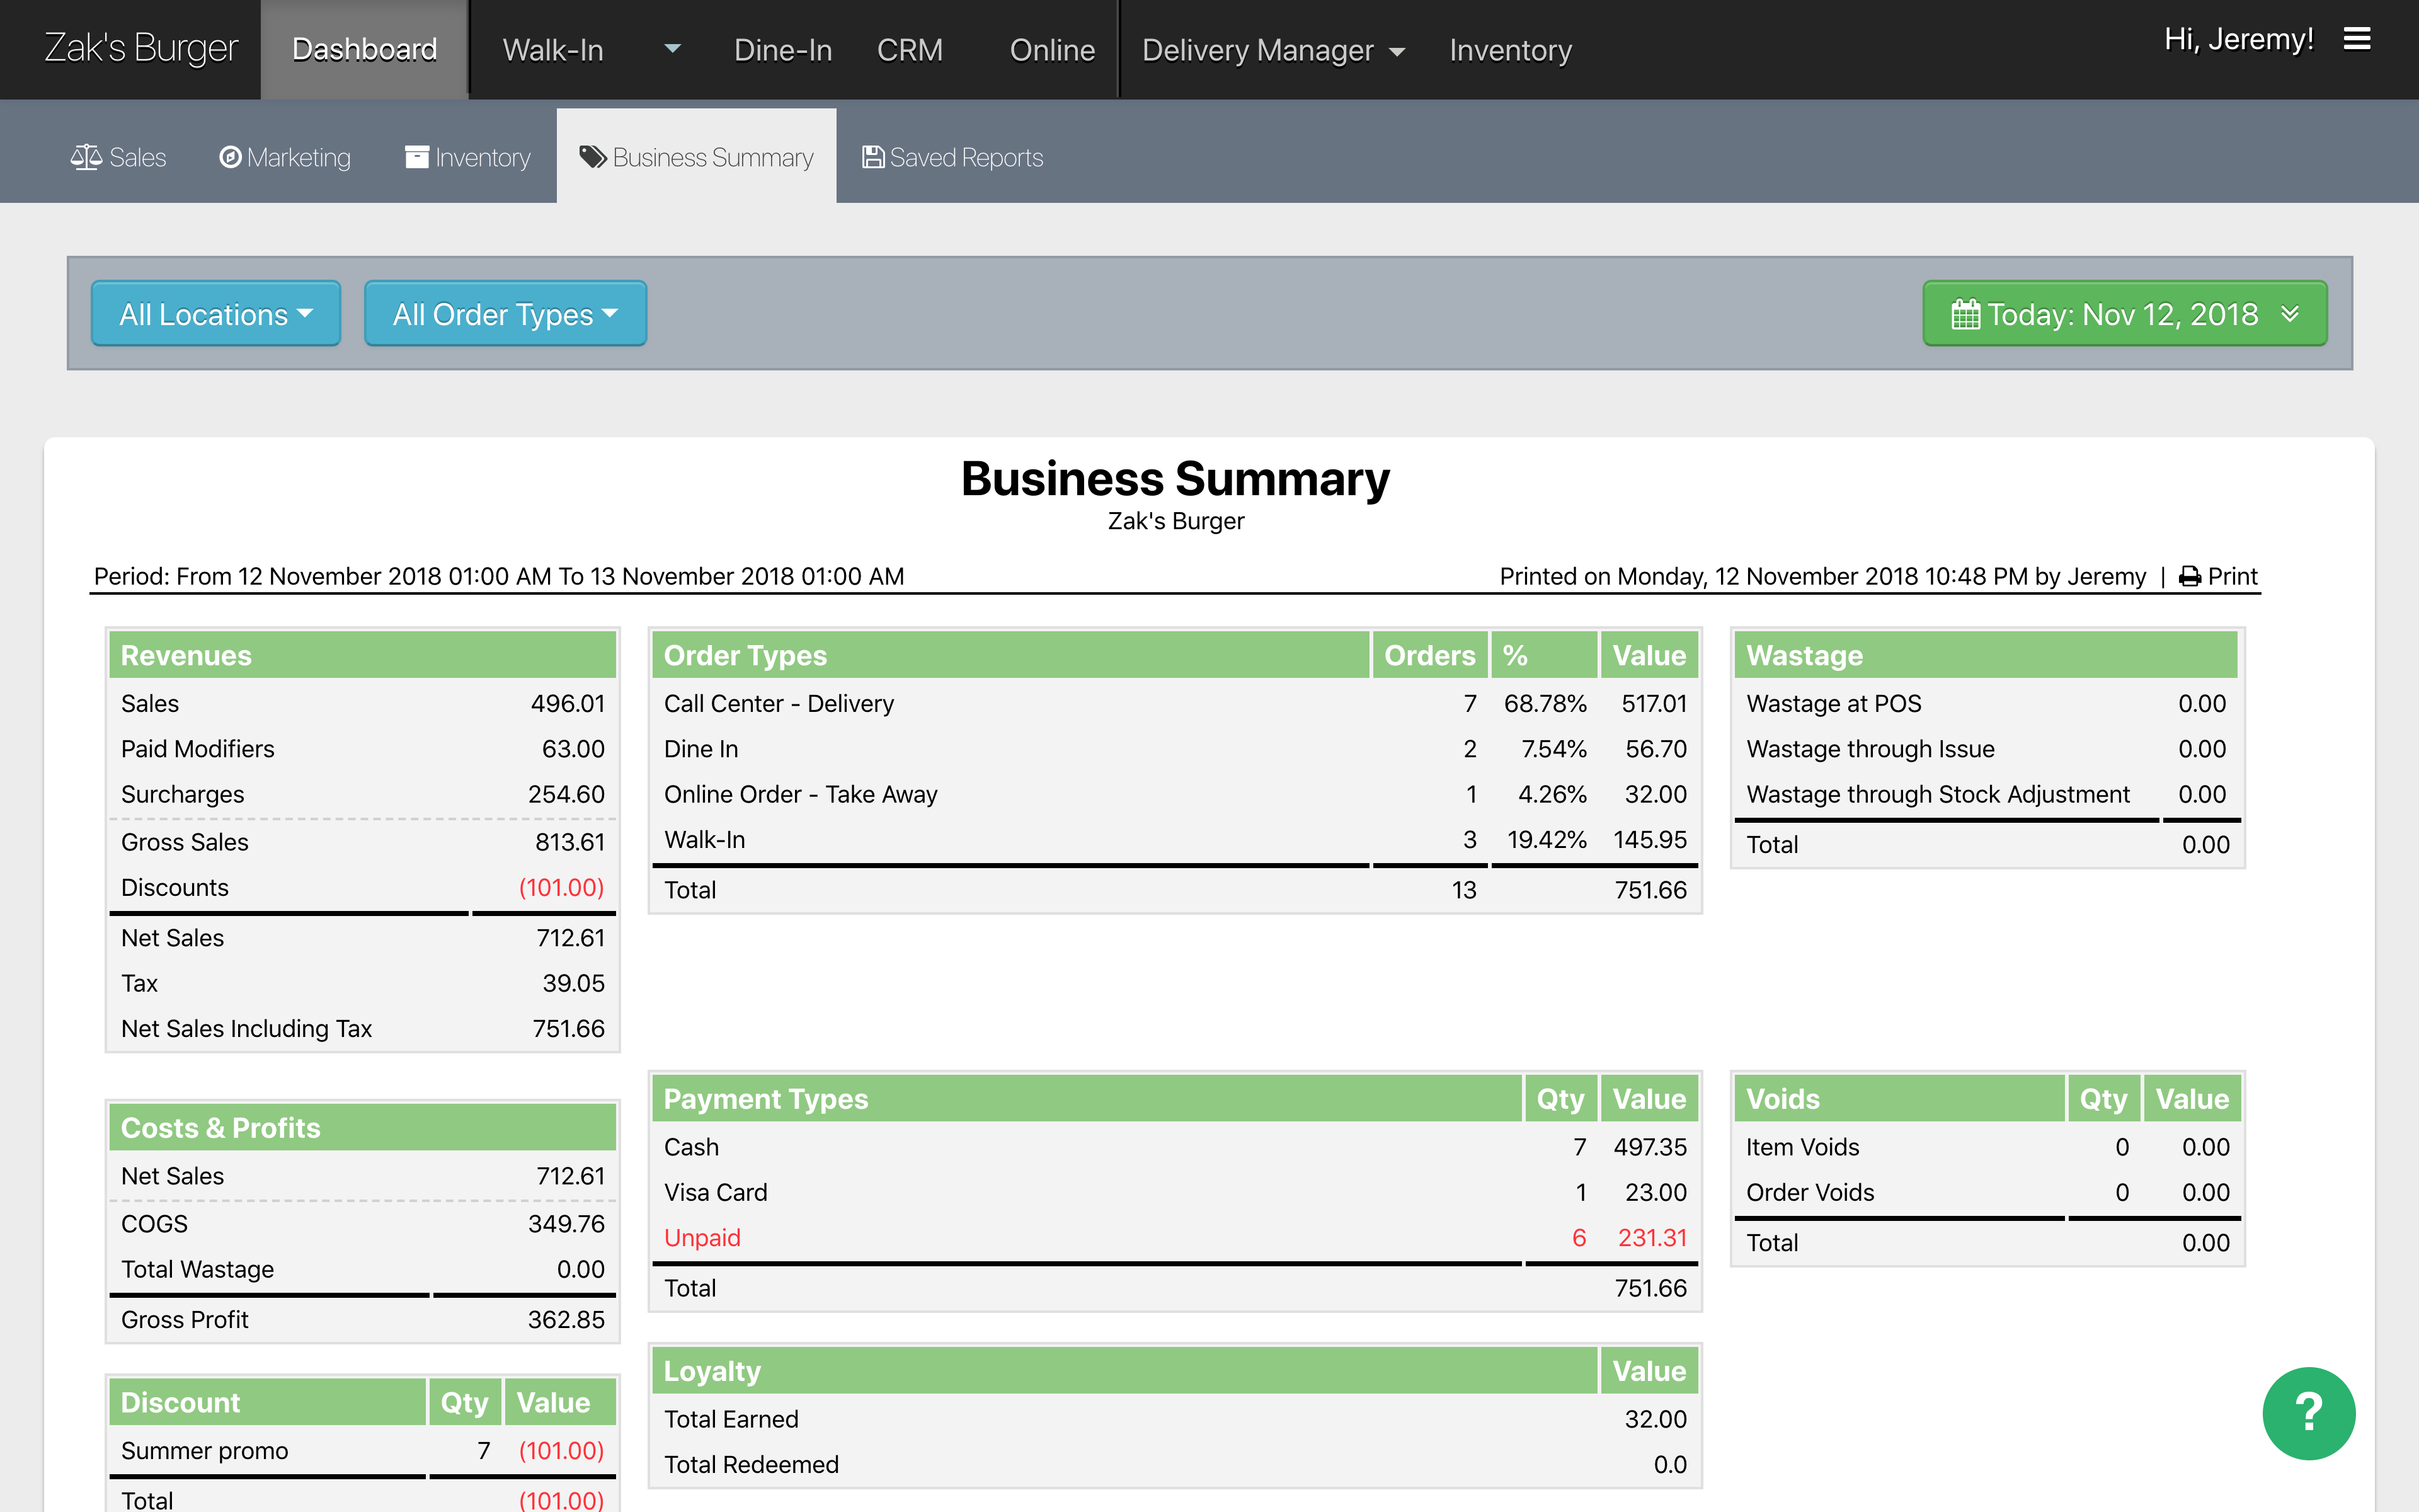Click the printer icon next to Print
This screenshot has height=1512, width=2419.
coord(2189,576)
